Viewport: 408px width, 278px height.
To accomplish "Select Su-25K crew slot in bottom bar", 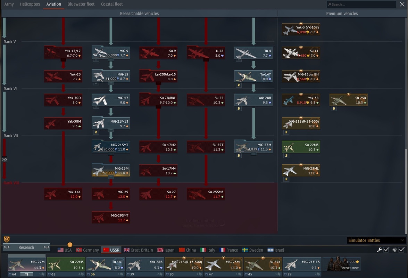I will tap(263, 264).
